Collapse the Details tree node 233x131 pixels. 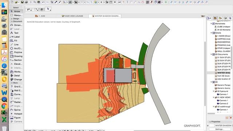211,33
